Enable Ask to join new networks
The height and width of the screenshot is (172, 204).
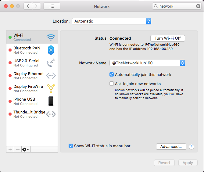(112, 84)
